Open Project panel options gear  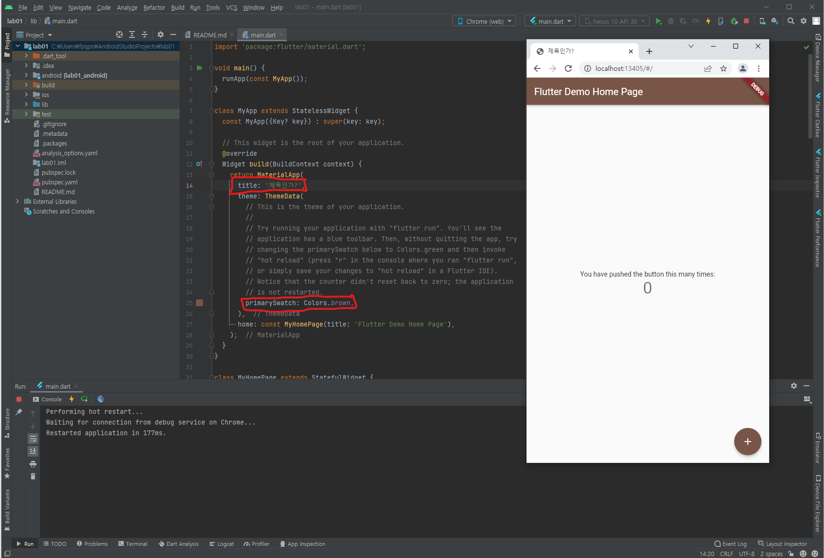[x=161, y=34]
